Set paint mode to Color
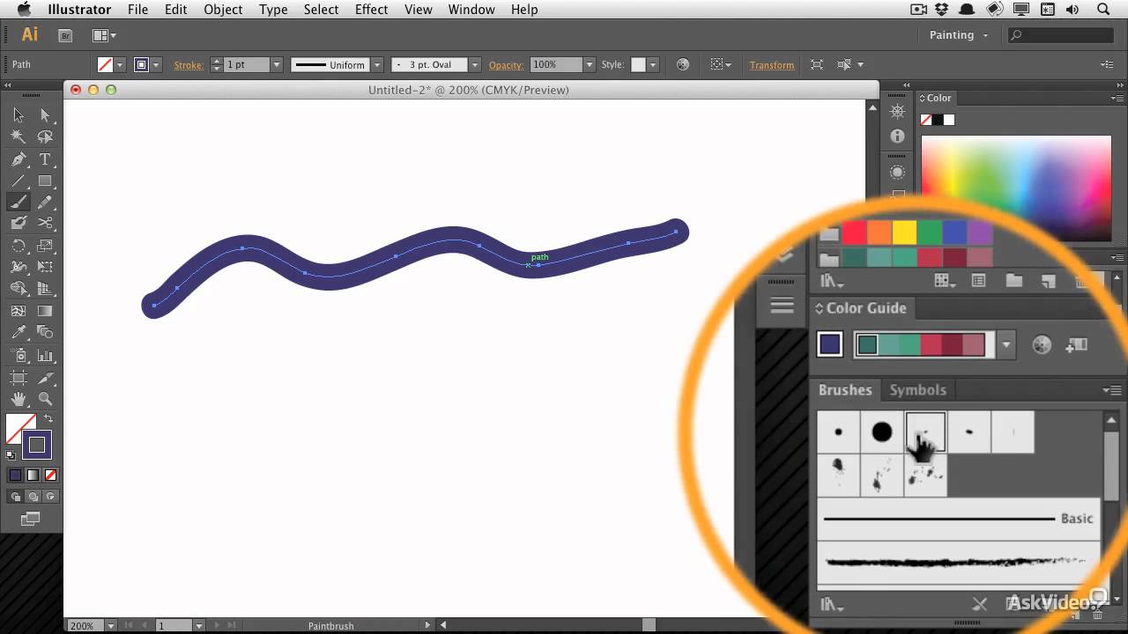The height and width of the screenshot is (634, 1128). (15, 475)
